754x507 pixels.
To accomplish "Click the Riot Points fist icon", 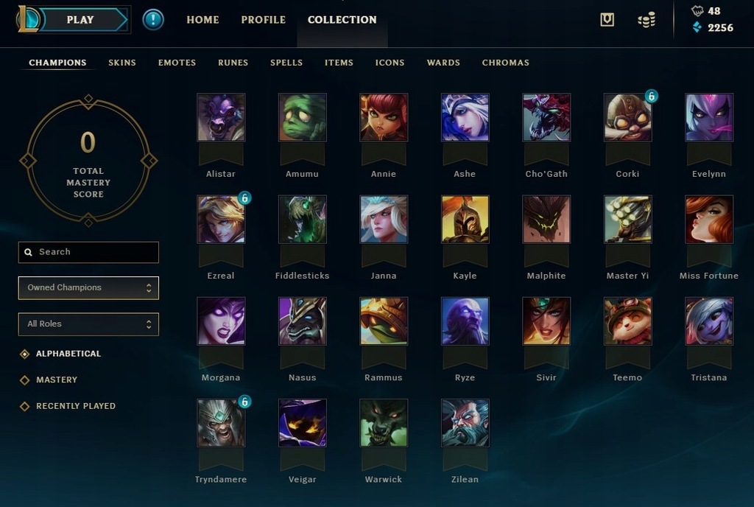I will point(697,10).
